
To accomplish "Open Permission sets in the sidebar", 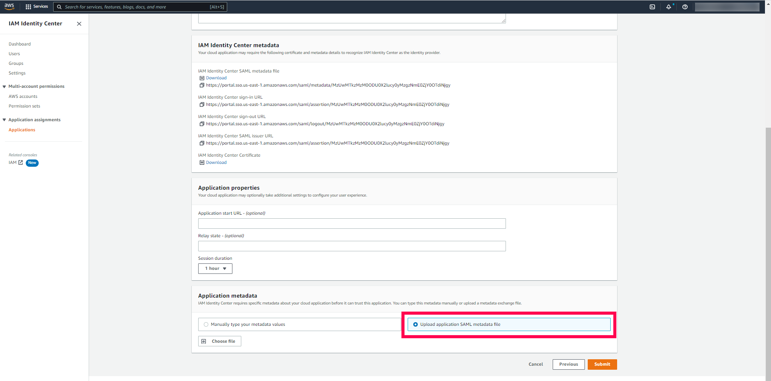I will 25,106.
